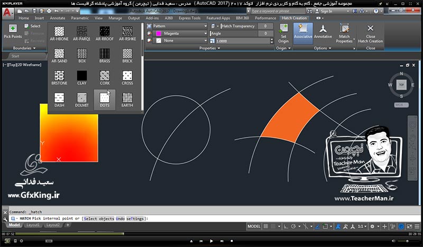Viewport: 423px width, 247px height.
Task: Toggle annotation visibility icon in status bar
Action: [x=338, y=226]
